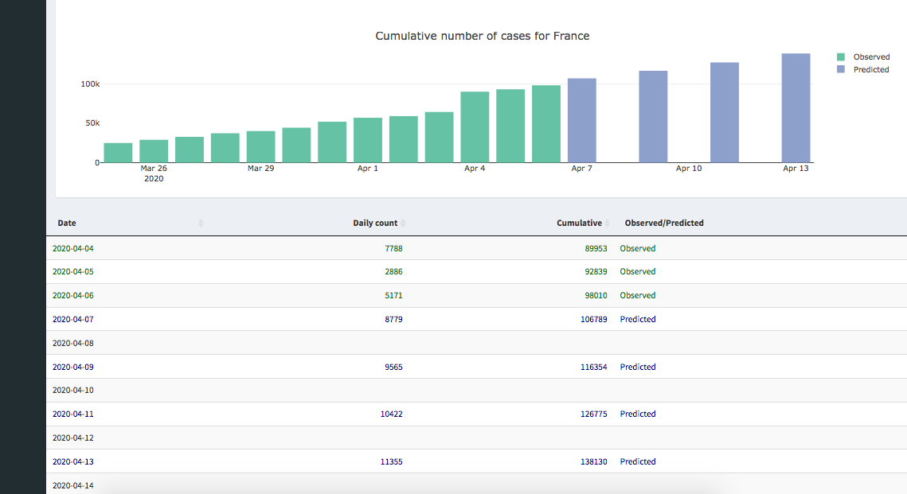Click the Apr 7 predicted bar
The height and width of the screenshot is (494, 907).
click(581, 120)
